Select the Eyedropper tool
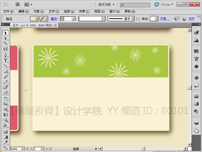202x152 pixels. point(5,142)
